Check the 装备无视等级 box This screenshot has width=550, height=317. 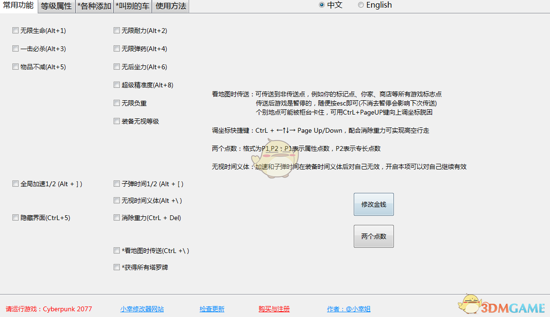pos(116,121)
